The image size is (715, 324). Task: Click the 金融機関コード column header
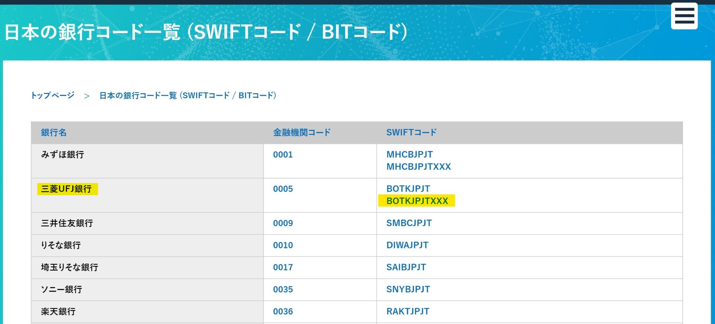[302, 132]
